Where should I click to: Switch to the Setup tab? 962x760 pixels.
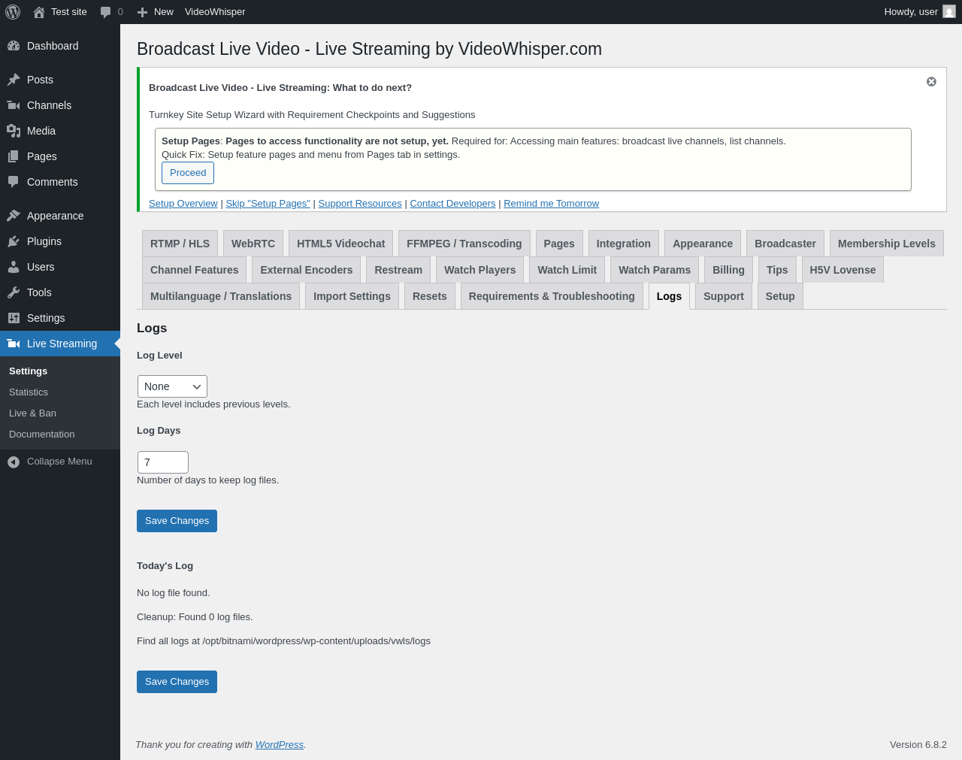pyautogui.click(x=780, y=296)
